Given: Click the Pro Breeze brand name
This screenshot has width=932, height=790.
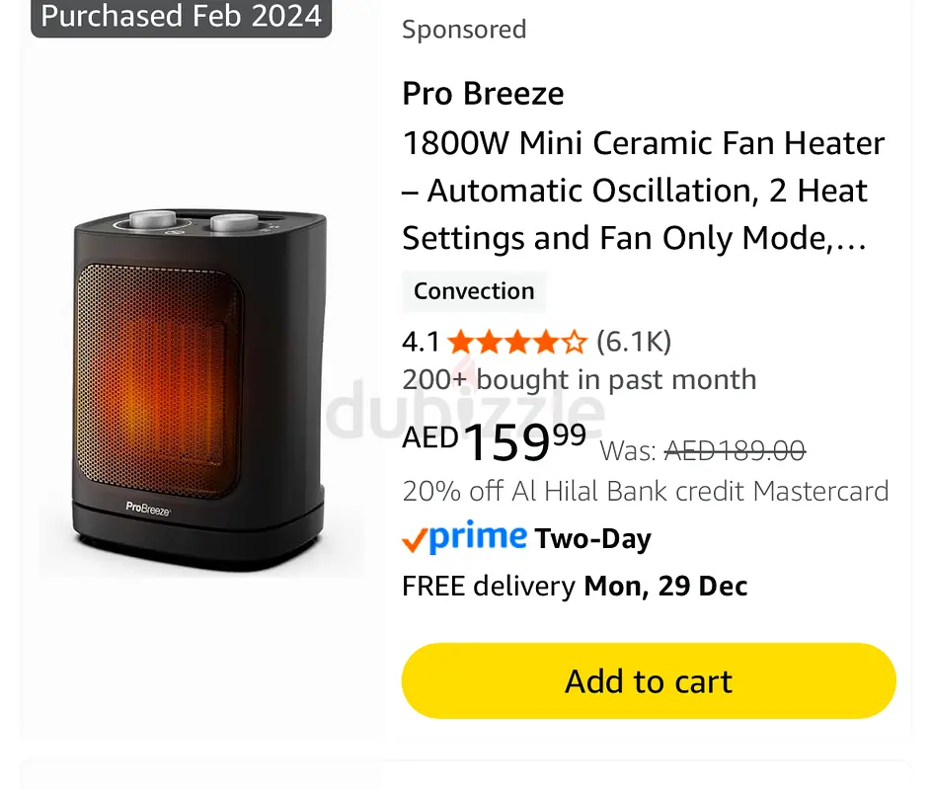Looking at the screenshot, I should point(483,94).
